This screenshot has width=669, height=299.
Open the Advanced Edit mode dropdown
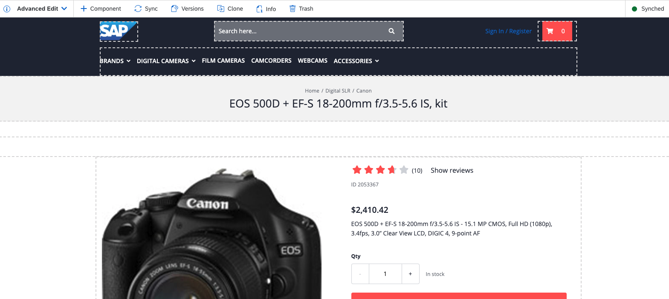pos(42,9)
